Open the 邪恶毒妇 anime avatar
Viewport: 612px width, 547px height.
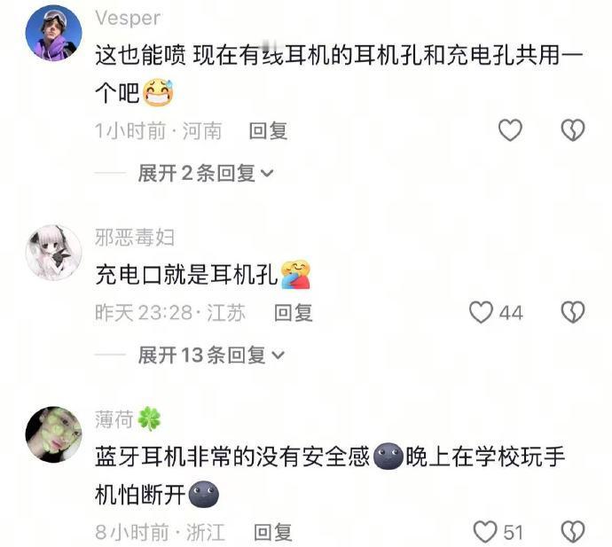click(53, 253)
